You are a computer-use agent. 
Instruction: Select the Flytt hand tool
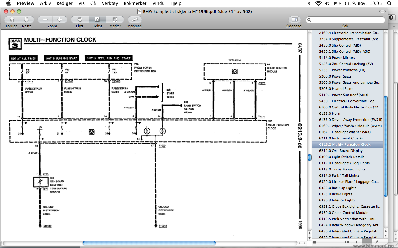pyautogui.click(x=80, y=20)
